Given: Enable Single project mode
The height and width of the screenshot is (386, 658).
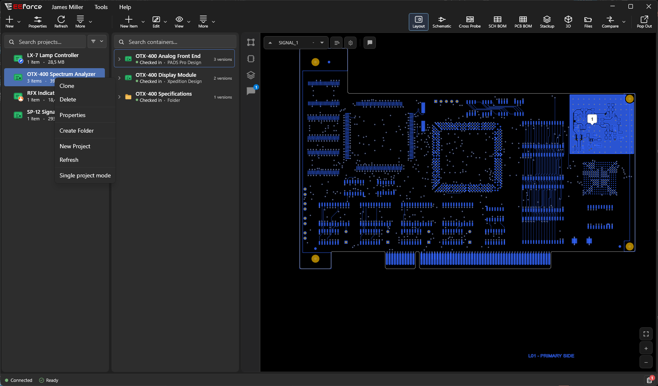Looking at the screenshot, I should pyautogui.click(x=85, y=175).
